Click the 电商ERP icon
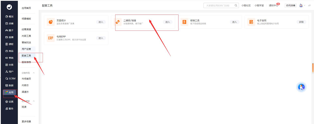Screen dimensions: 314x124 point(51,38)
